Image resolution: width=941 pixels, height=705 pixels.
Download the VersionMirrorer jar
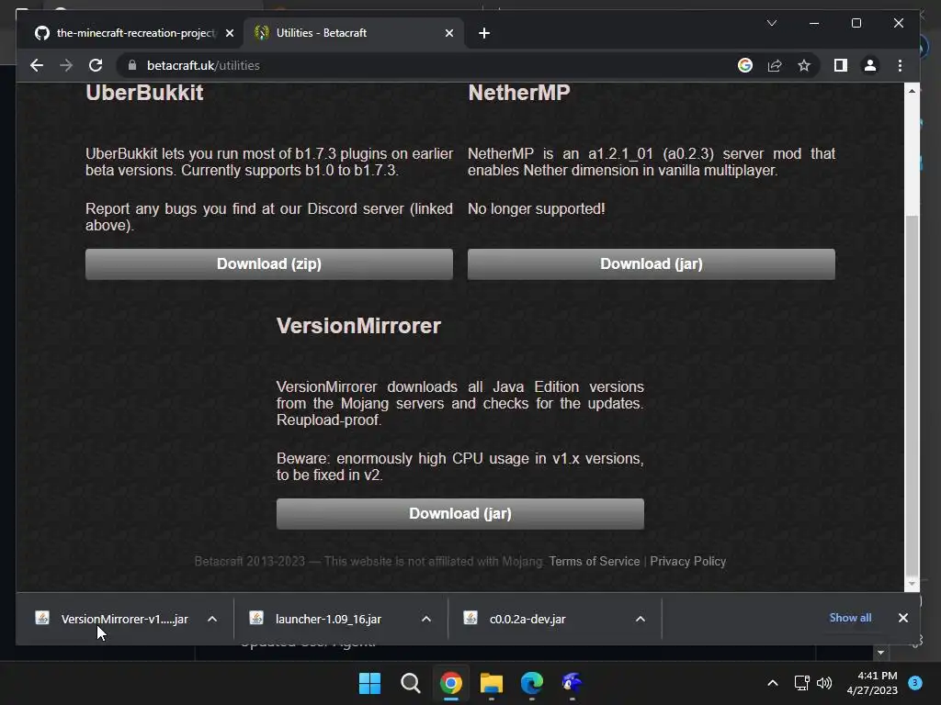(x=460, y=514)
